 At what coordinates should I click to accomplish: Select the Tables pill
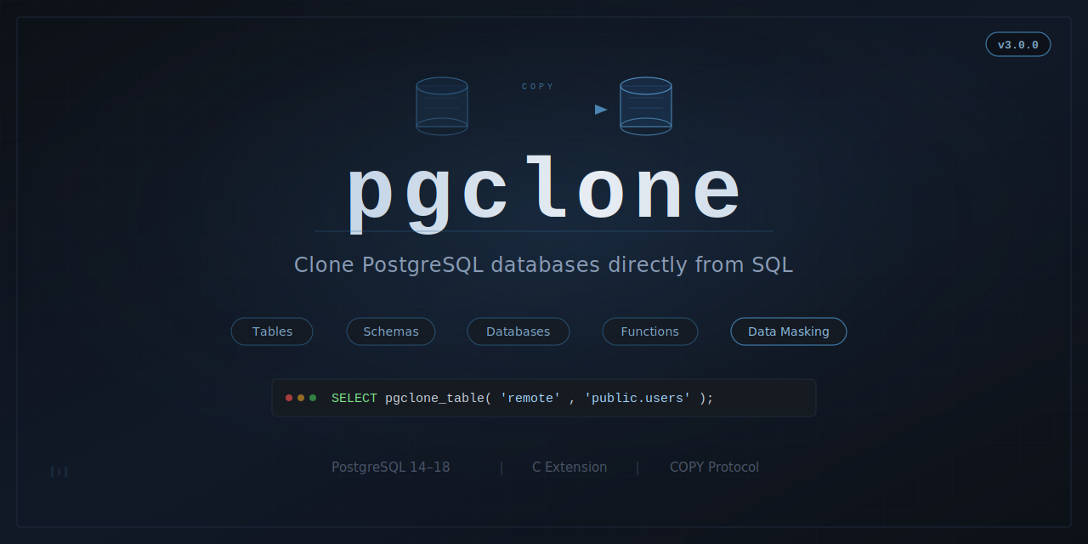point(272,331)
